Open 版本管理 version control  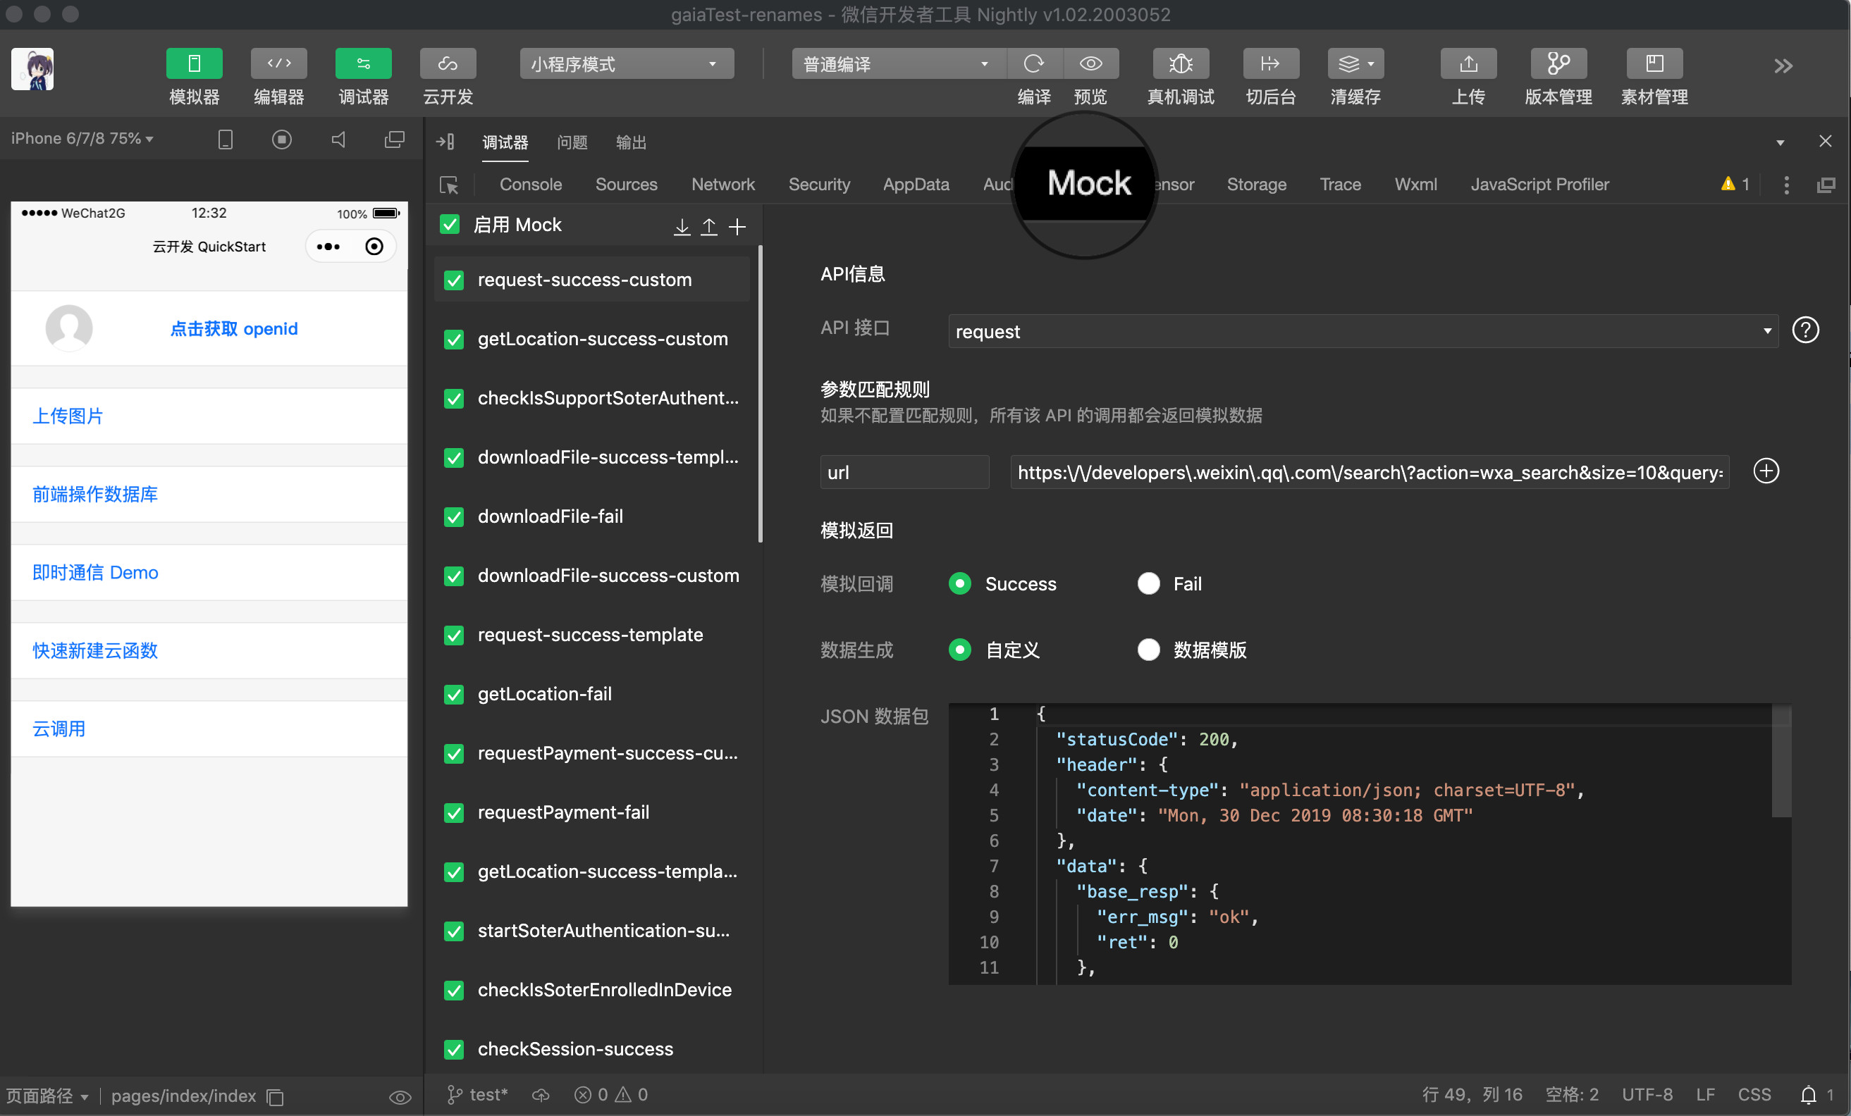tap(1558, 64)
